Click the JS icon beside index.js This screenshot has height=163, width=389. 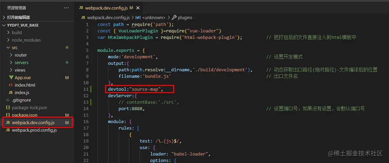(11, 92)
